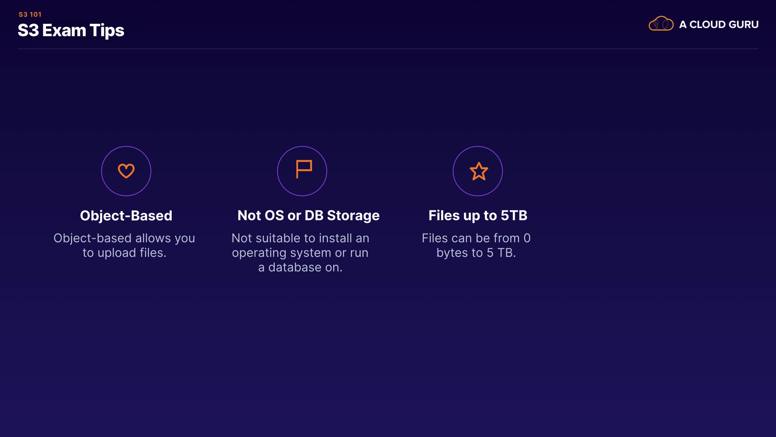Click the orange cloud logo icon

pos(661,24)
